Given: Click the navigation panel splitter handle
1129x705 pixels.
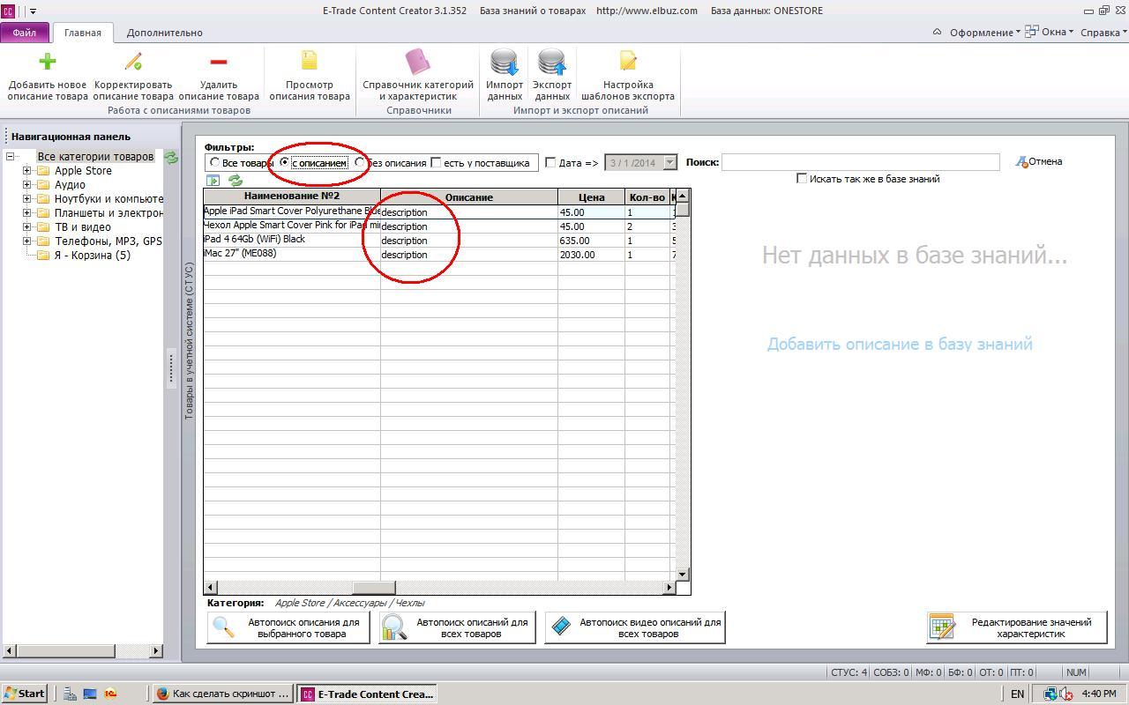Looking at the screenshot, I should [x=171, y=368].
